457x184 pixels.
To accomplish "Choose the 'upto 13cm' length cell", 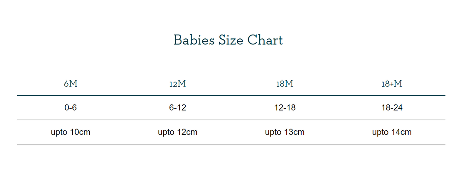I will click(x=285, y=132).
